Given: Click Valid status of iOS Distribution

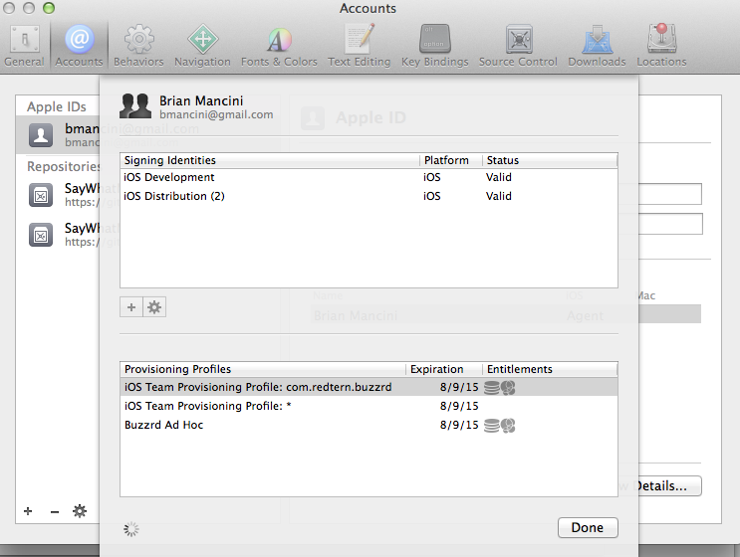Looking at the screenshot, I should point(499,196).
